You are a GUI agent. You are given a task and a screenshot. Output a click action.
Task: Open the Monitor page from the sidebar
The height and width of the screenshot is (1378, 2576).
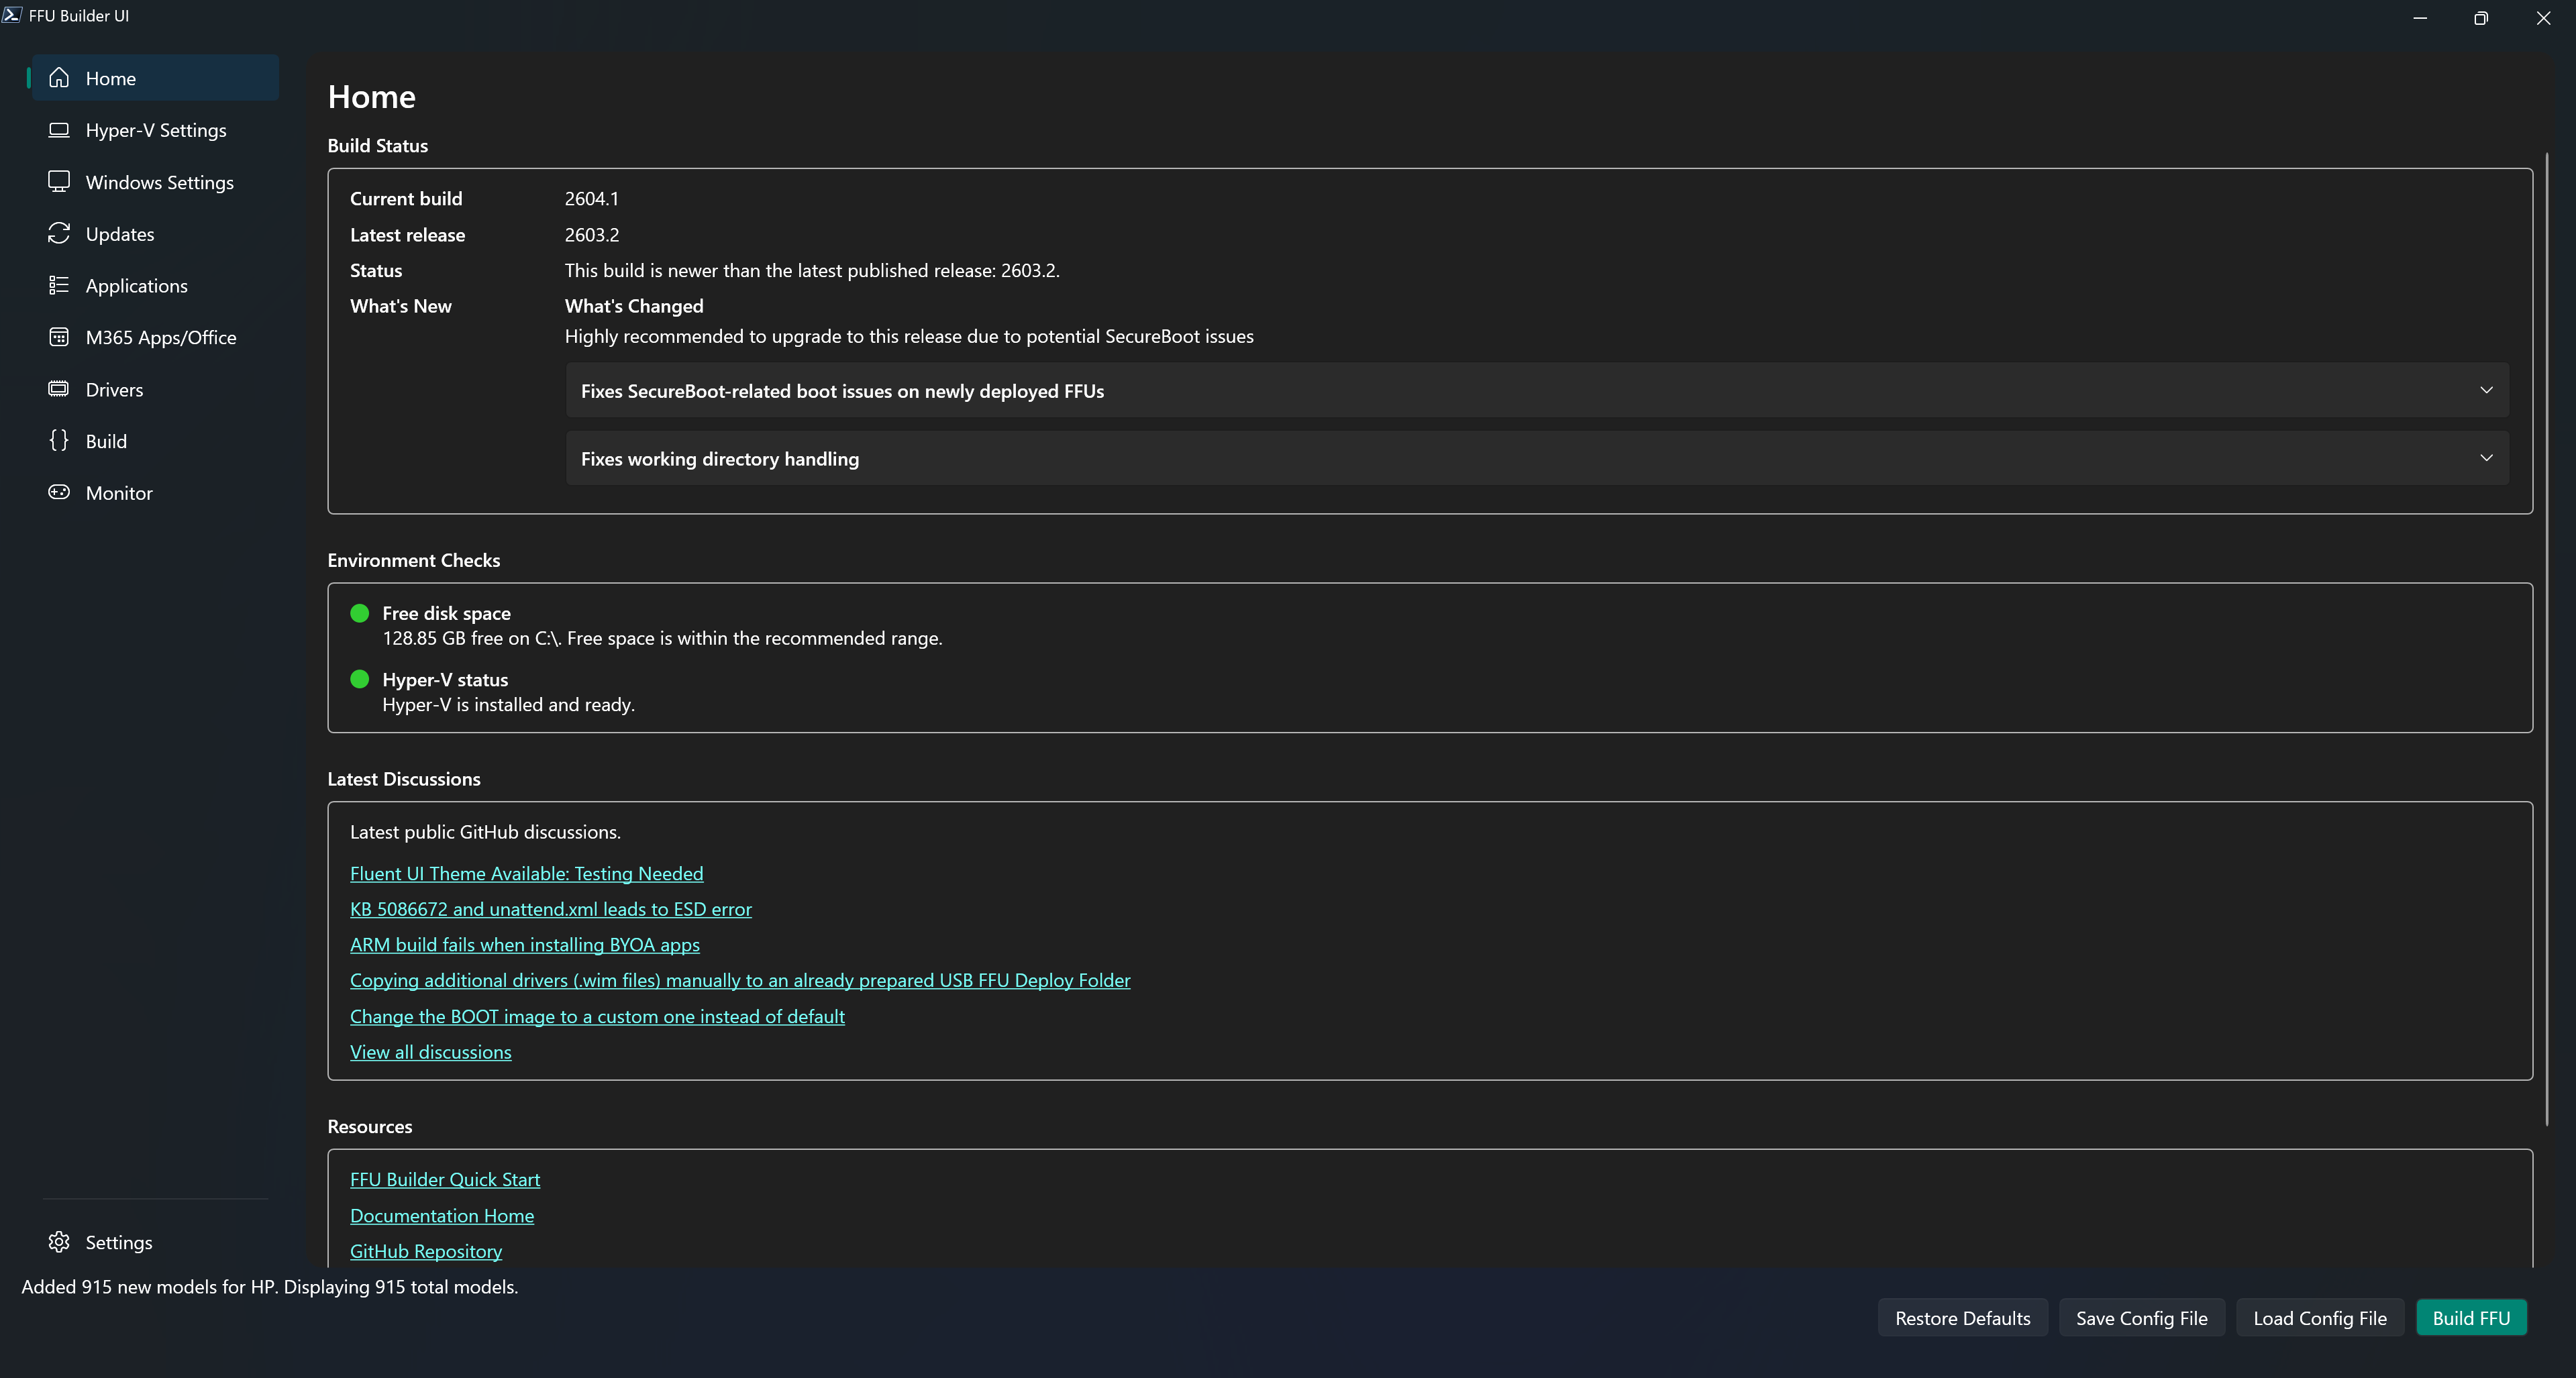(x=119, y=493)
